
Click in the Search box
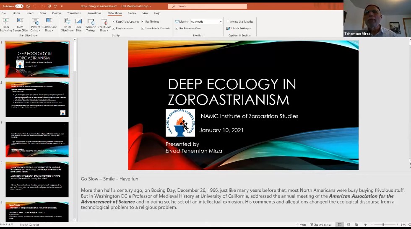tap(207, 6)
